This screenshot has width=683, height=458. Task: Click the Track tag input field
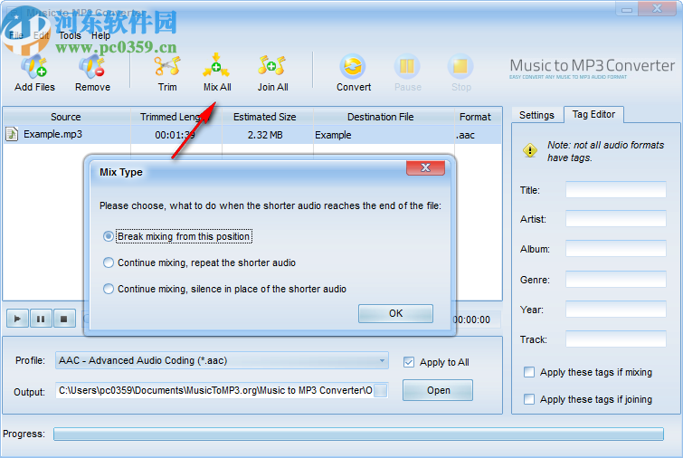615,339
